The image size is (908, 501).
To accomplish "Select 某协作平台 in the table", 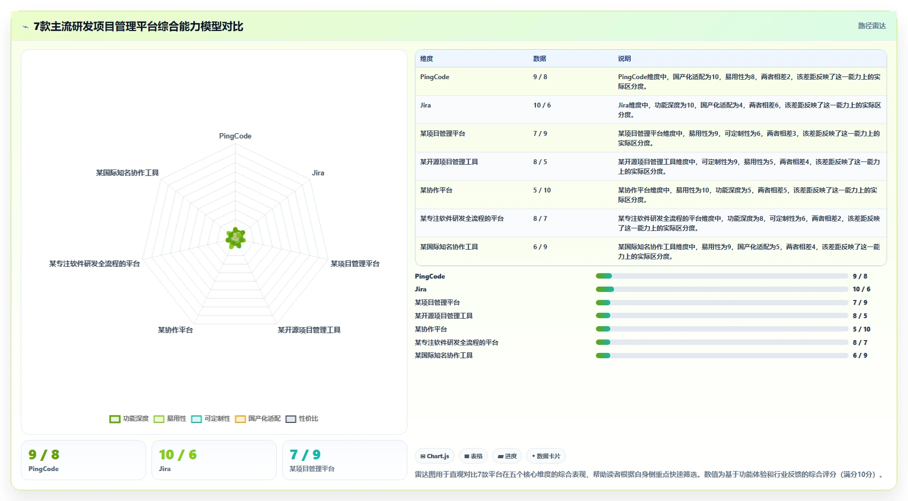I will tap(436, 190).
